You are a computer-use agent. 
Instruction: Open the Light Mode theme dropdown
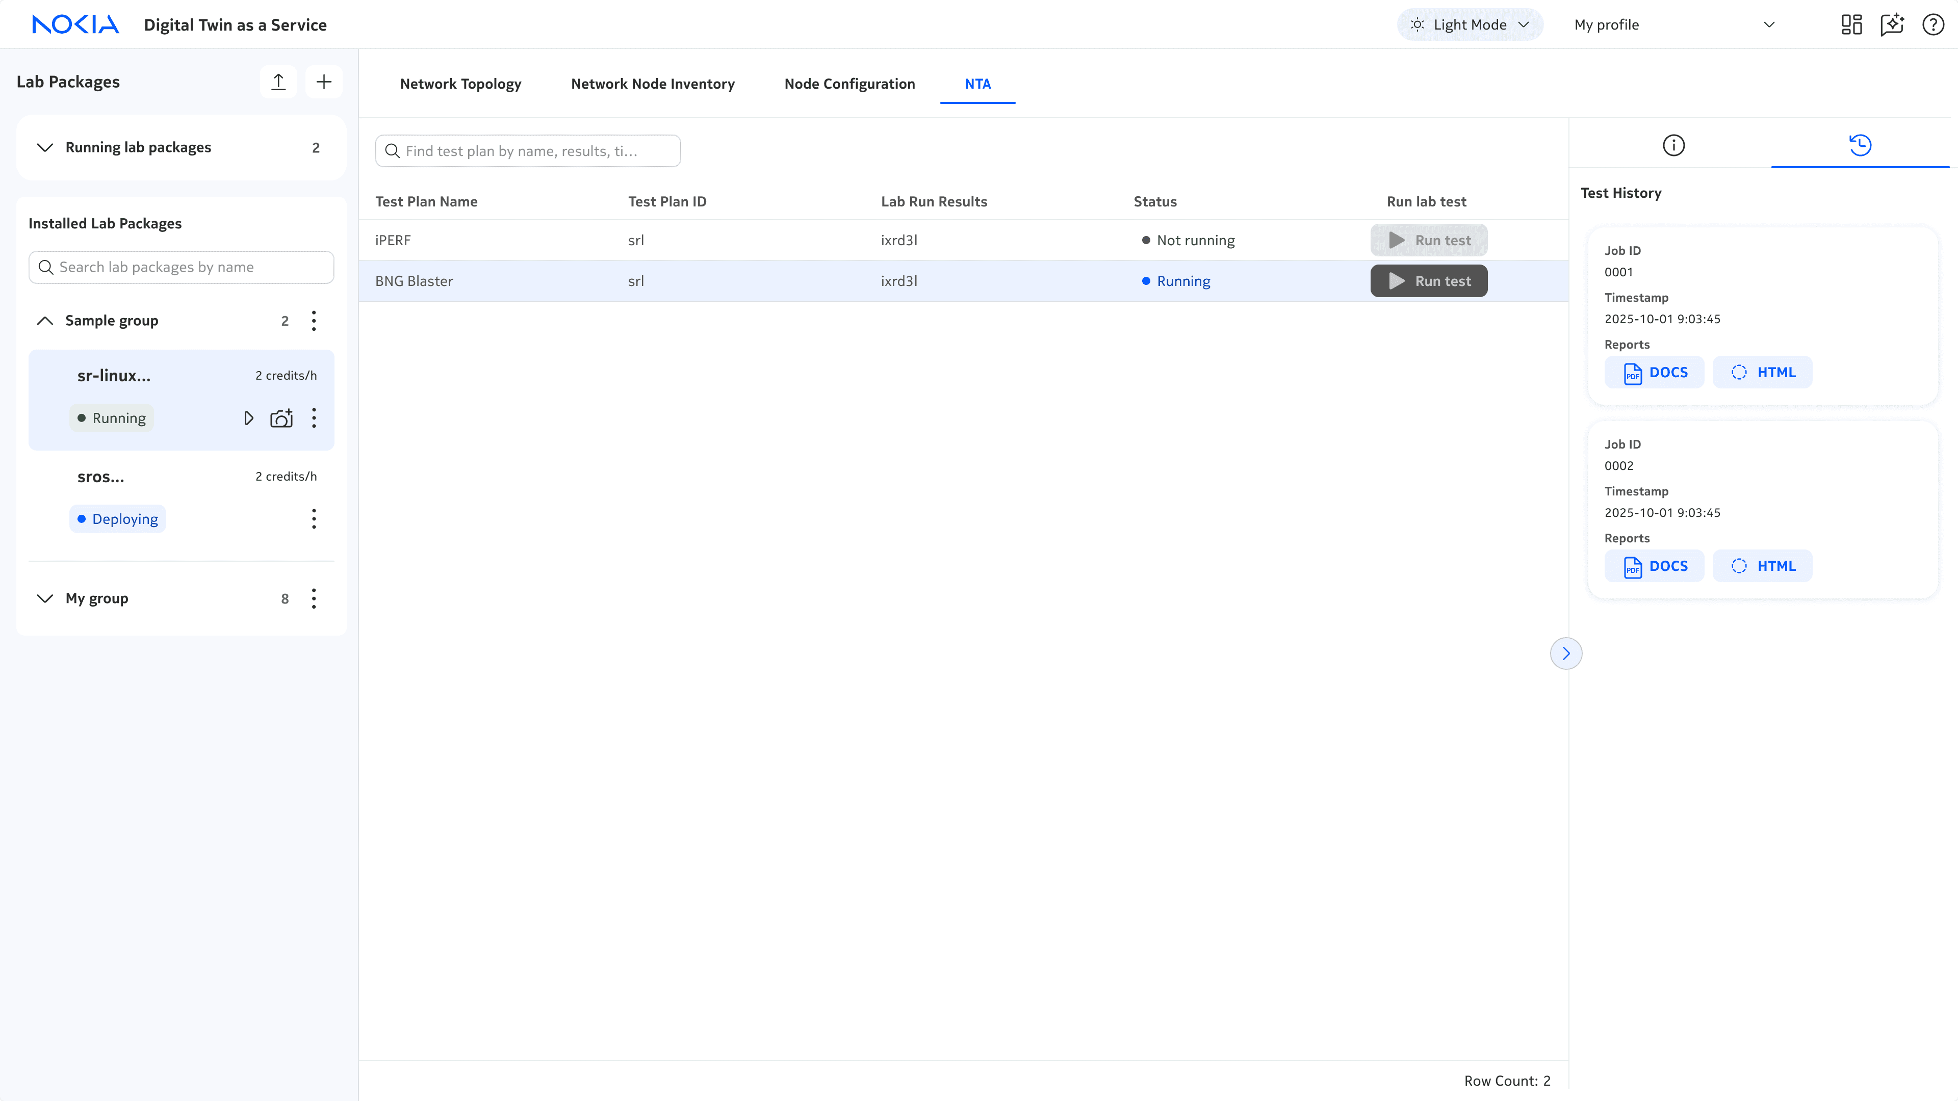(x=1469, y=24)
